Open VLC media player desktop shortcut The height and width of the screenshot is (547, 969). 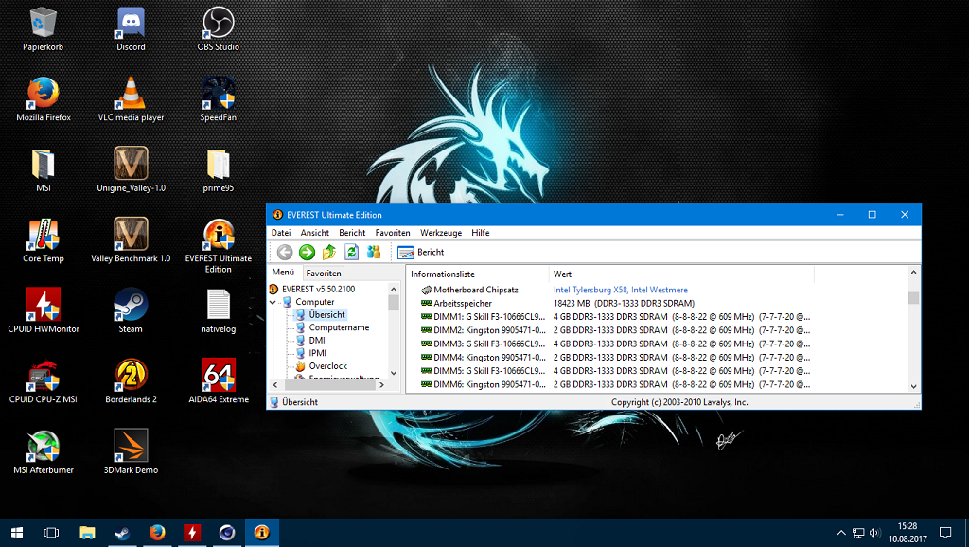(x=131, y=99)
